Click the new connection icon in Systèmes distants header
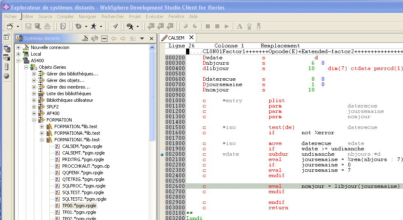Viewport: 403px width, 220px height. (x=85, y=38)
